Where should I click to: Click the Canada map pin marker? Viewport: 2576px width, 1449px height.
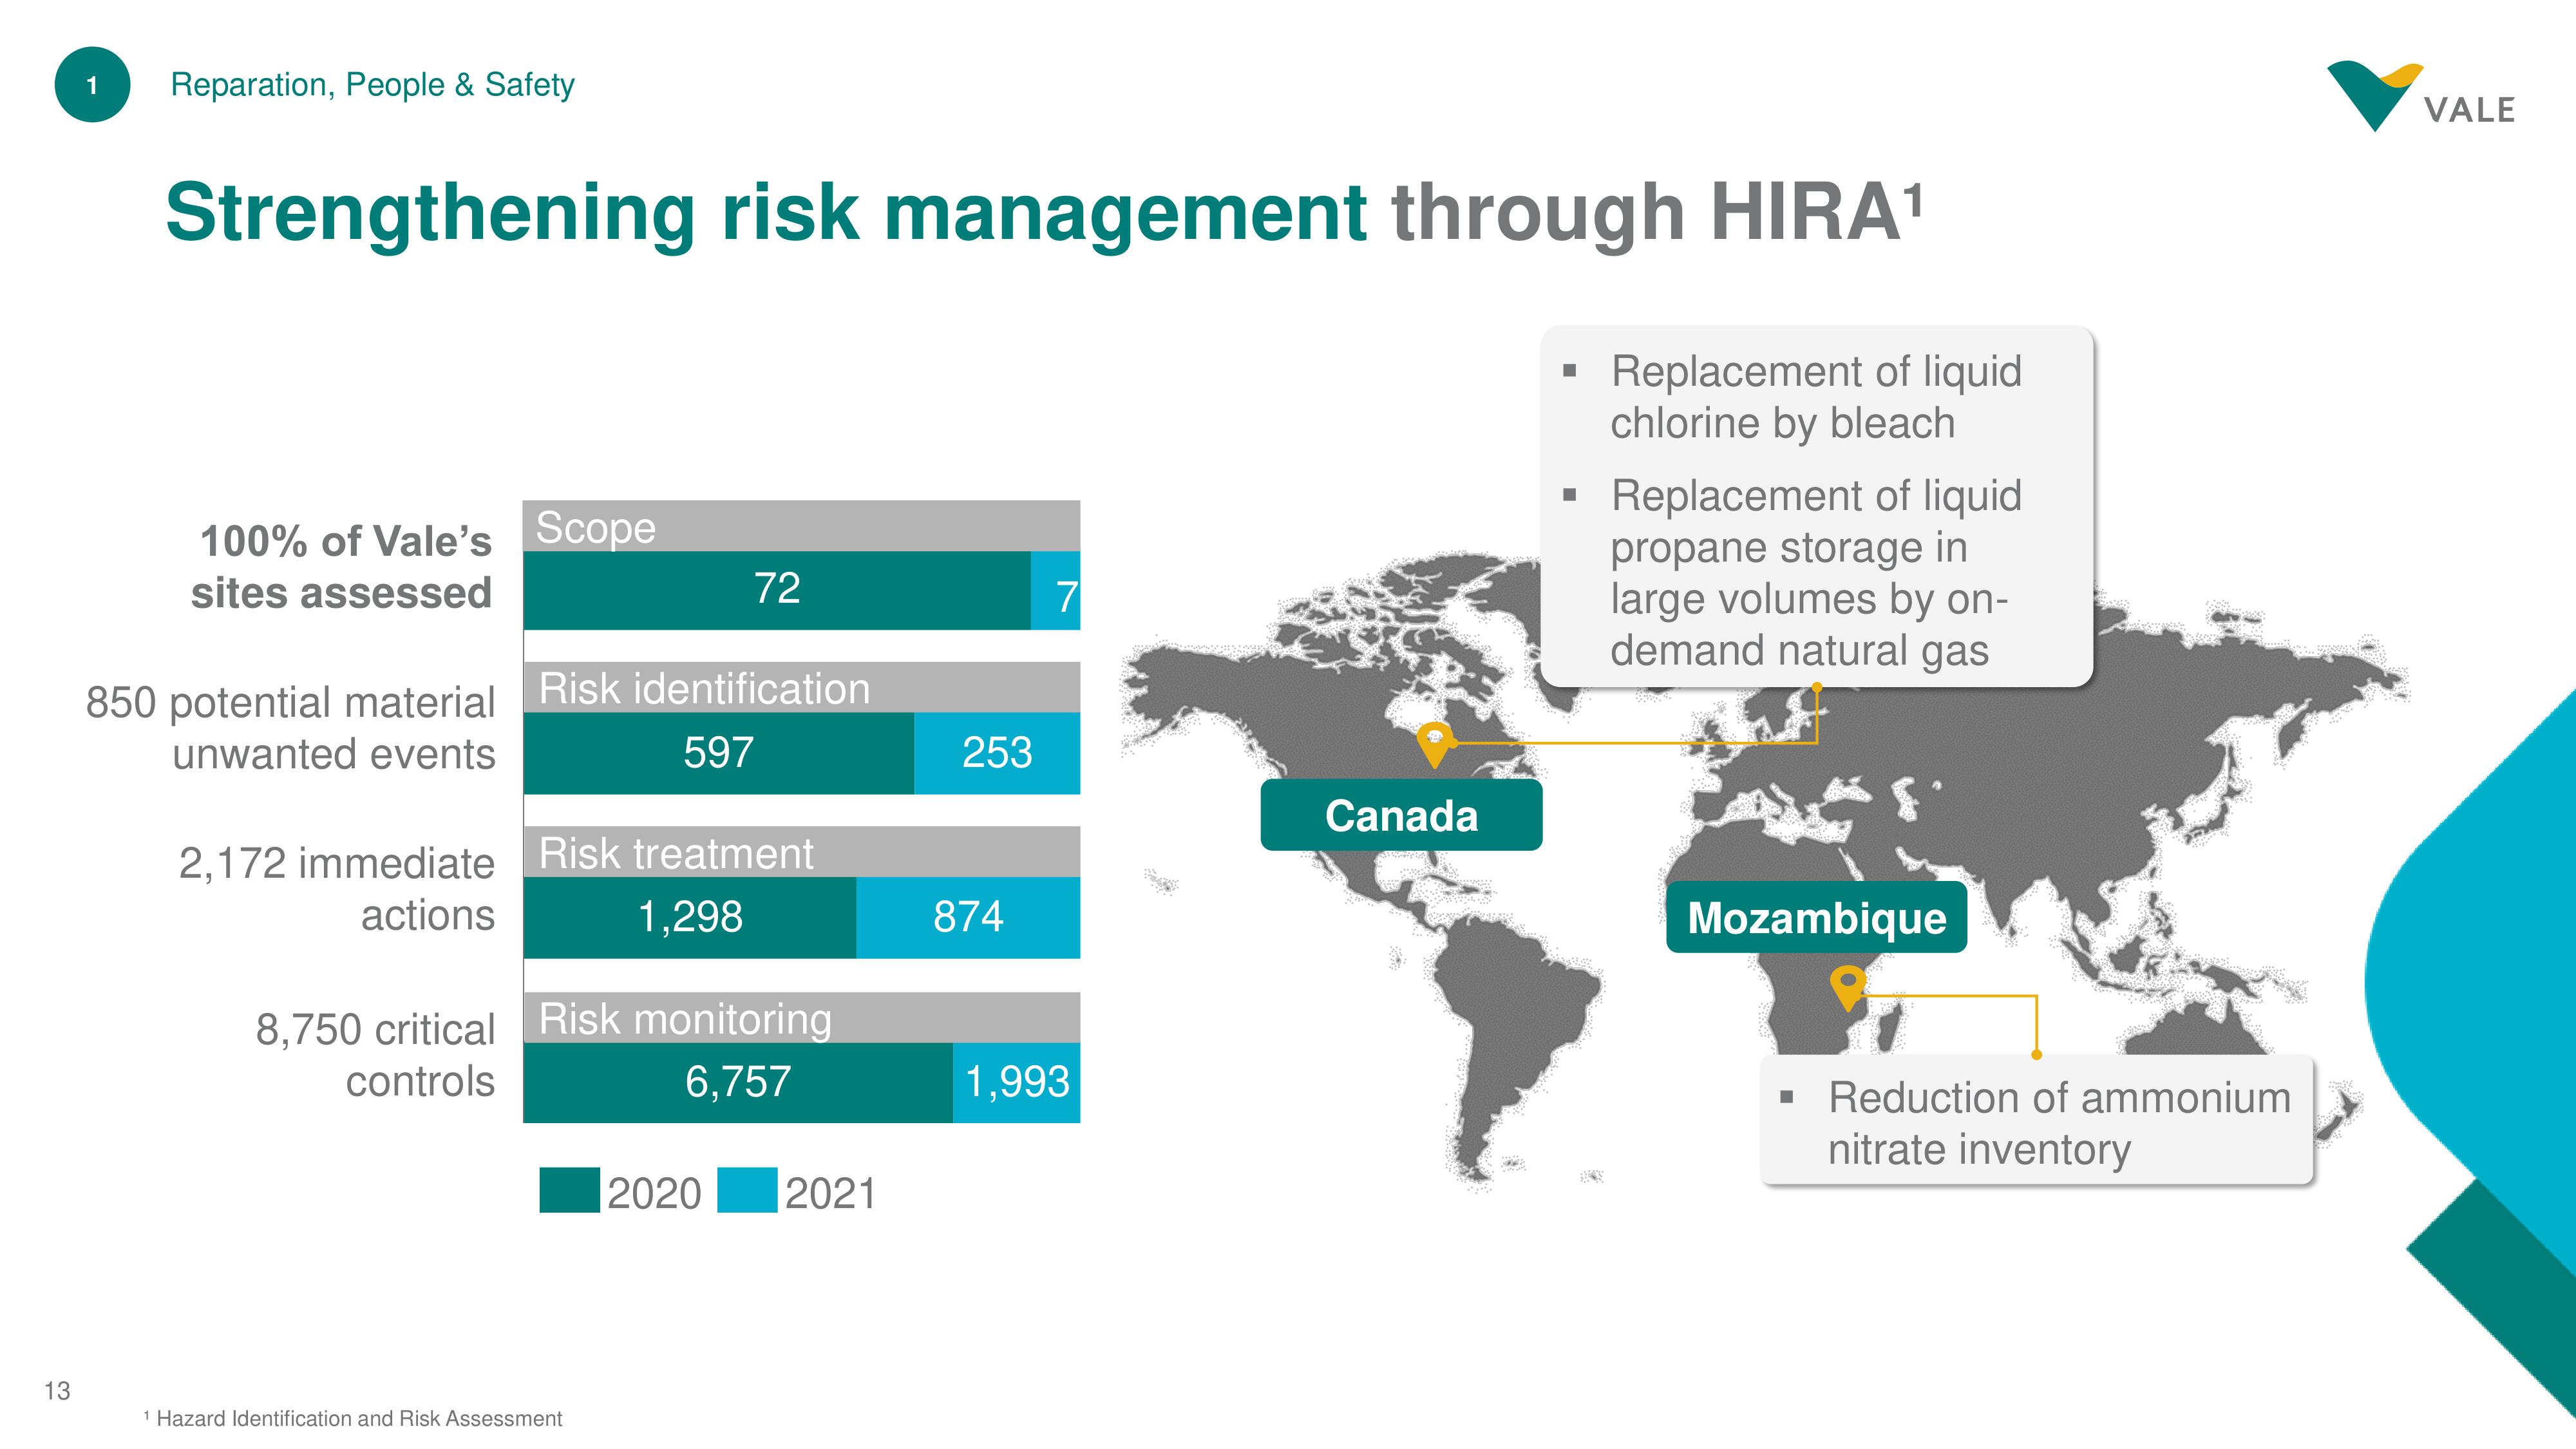tap(1434, 745)
